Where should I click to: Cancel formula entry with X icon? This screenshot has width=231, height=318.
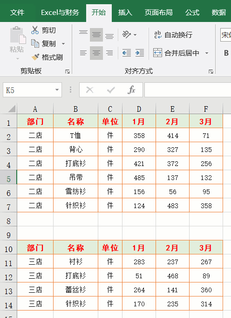pyautogui.click(x=90, y=90)
